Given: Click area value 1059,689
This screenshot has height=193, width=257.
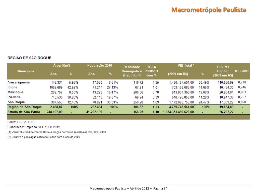Looking at the screenshot, I should [56, 87].
